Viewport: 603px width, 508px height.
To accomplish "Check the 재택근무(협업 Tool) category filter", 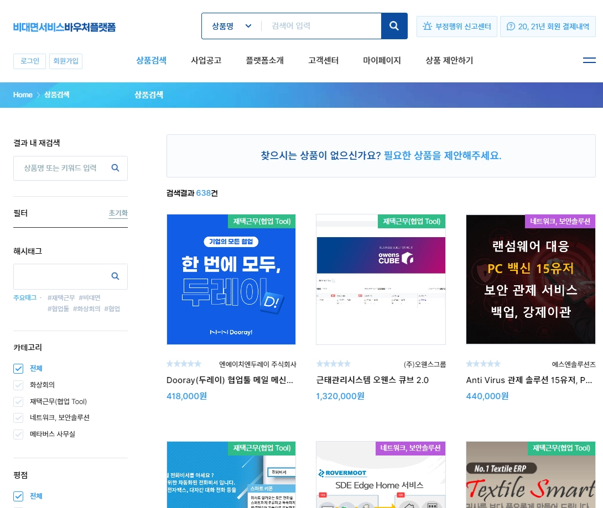I will coord(18,401).
